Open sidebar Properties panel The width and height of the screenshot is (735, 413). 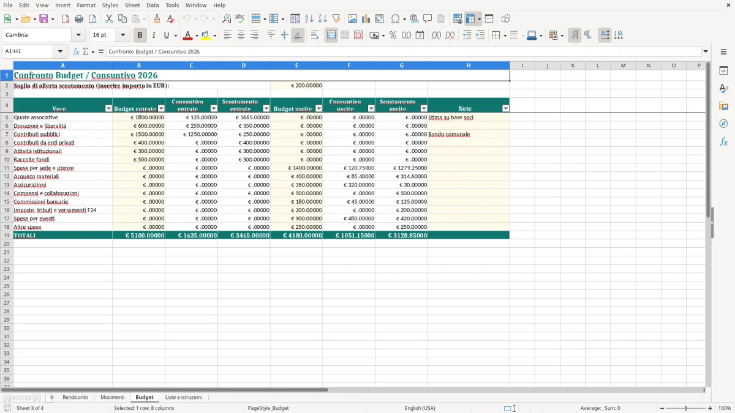[723, 71]
